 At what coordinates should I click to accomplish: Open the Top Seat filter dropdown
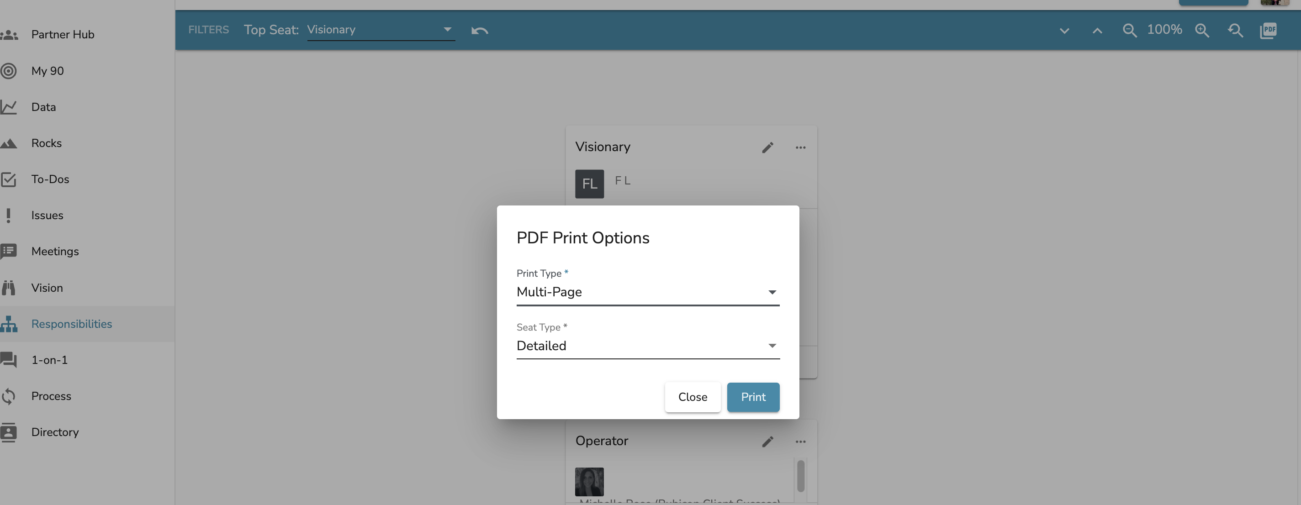click(x=381, y=30)
